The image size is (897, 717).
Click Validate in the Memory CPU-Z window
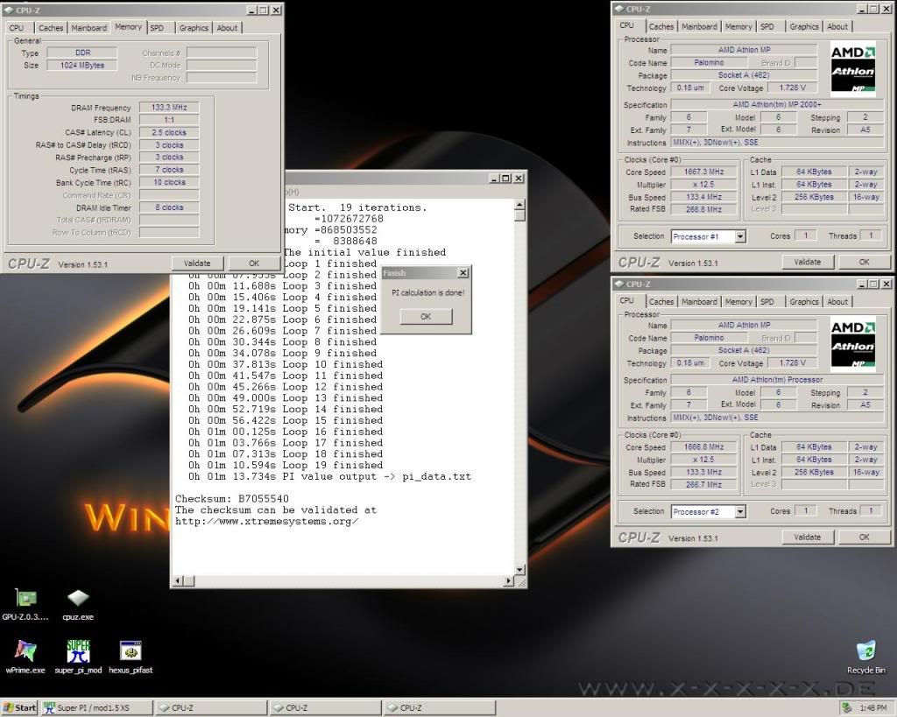pyautogui.click(x=197, y=263)
